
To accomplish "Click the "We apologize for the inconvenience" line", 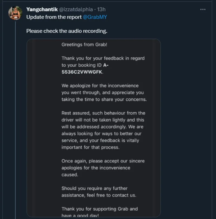I will [100, 86].
